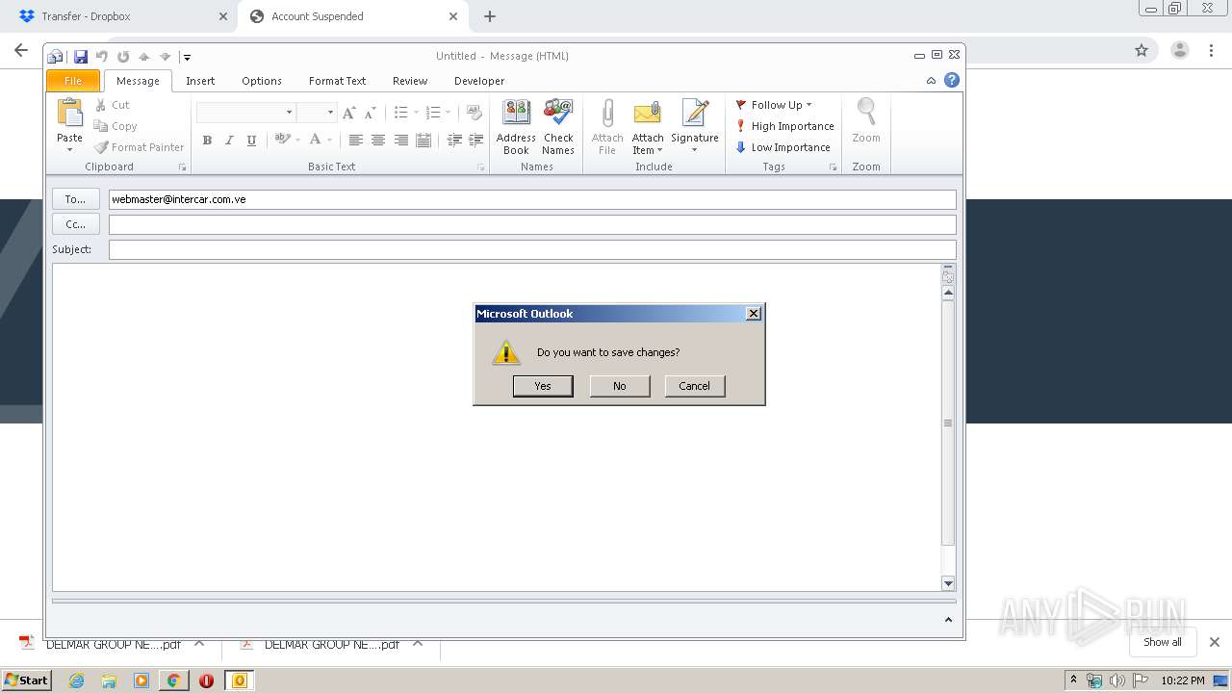Expand the Numbering style dropdown arrow
The height and width of the screenshot is (693, 1232).
coord(448,113)
